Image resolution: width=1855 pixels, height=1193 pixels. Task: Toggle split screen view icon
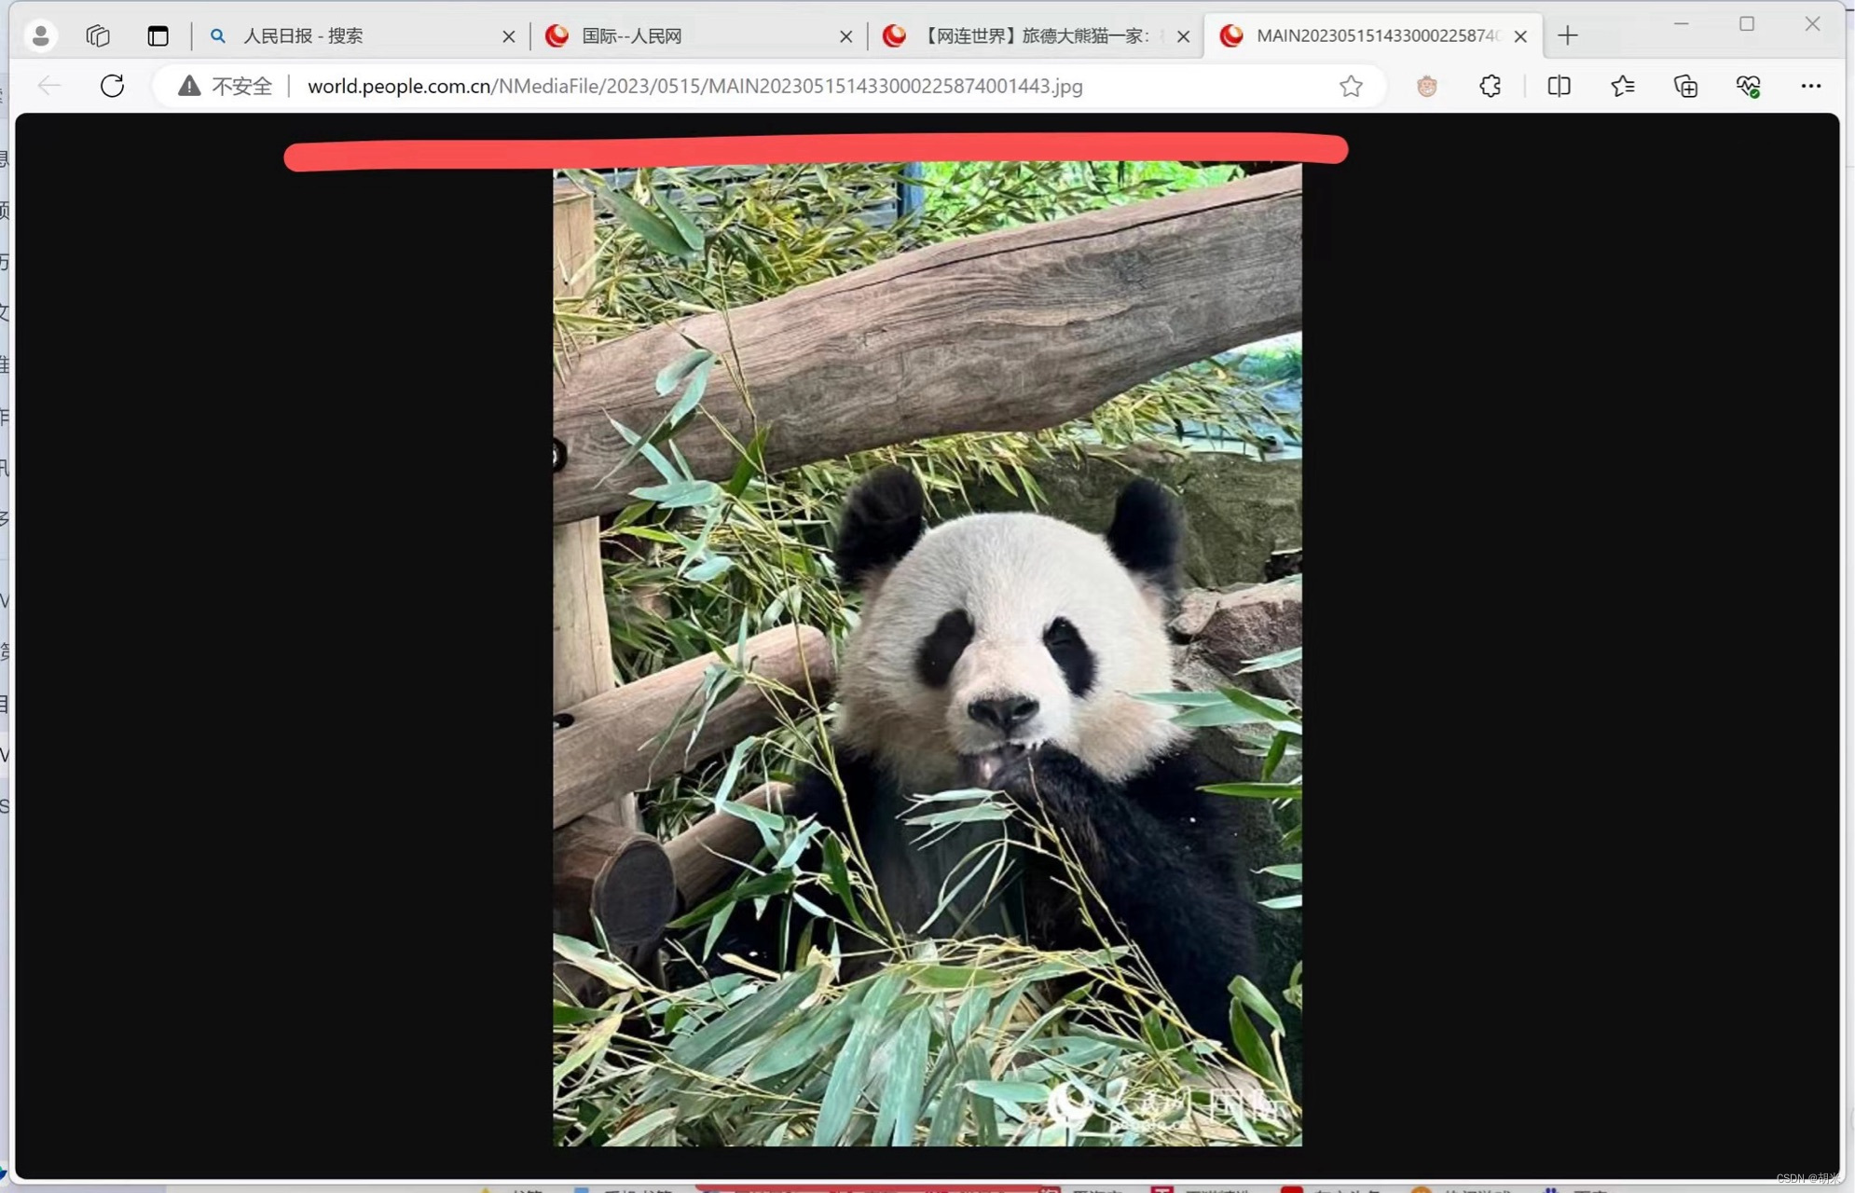pos(1559,86)
